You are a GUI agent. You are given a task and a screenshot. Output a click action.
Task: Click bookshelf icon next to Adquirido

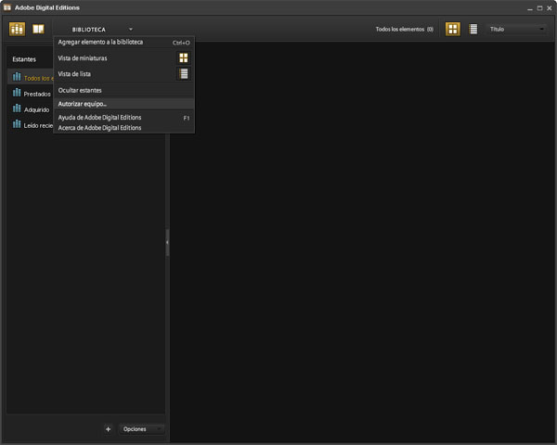pyautogui.click(x=17, y=108)
